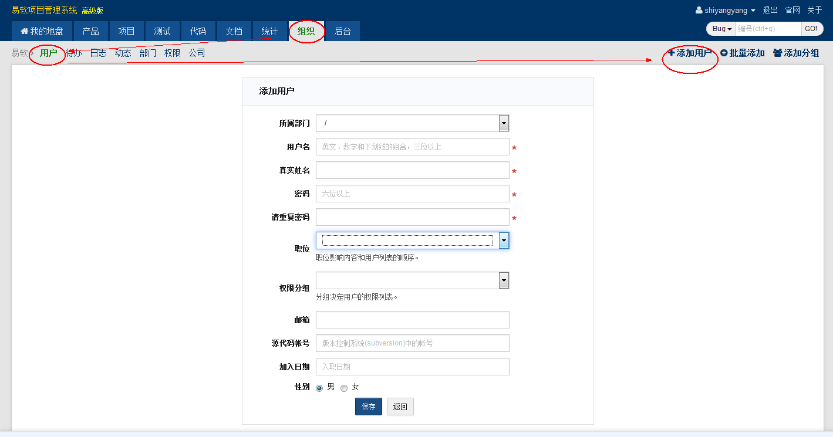
Task: Click into the 邮箱 email field
Action: (412, 320)
